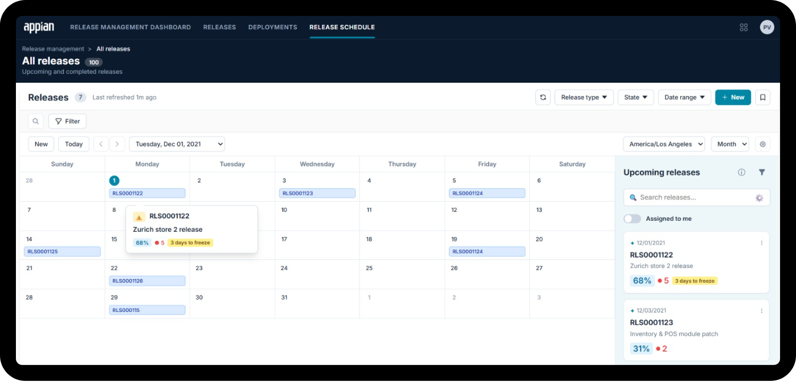Go to next month arrow
Image resolution: width=796 pixels, height=382 pixels.
pyautogui.click(x=117, y=144)
